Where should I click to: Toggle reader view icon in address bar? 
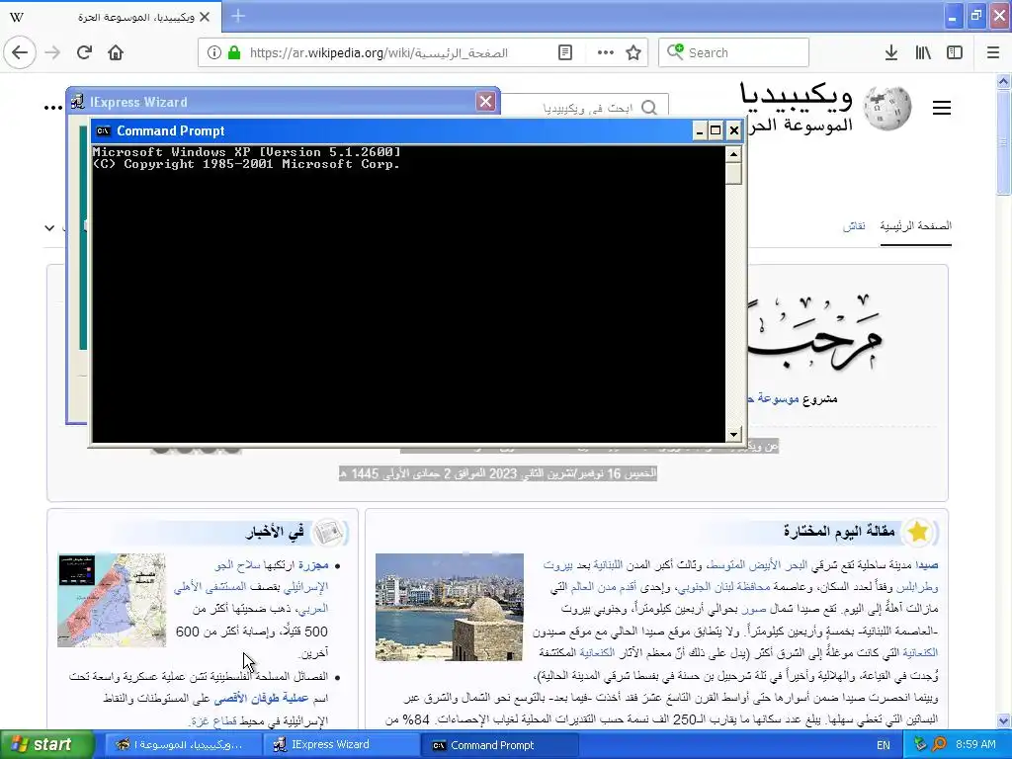pos(564,53)
